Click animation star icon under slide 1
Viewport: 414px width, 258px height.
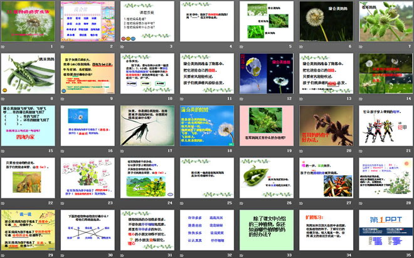[3, 46]
